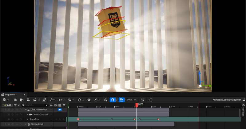The width and height of the screenshot is (246, 129).
Task: Open the edit pencil options dropdown
Action: click(97, 100)
